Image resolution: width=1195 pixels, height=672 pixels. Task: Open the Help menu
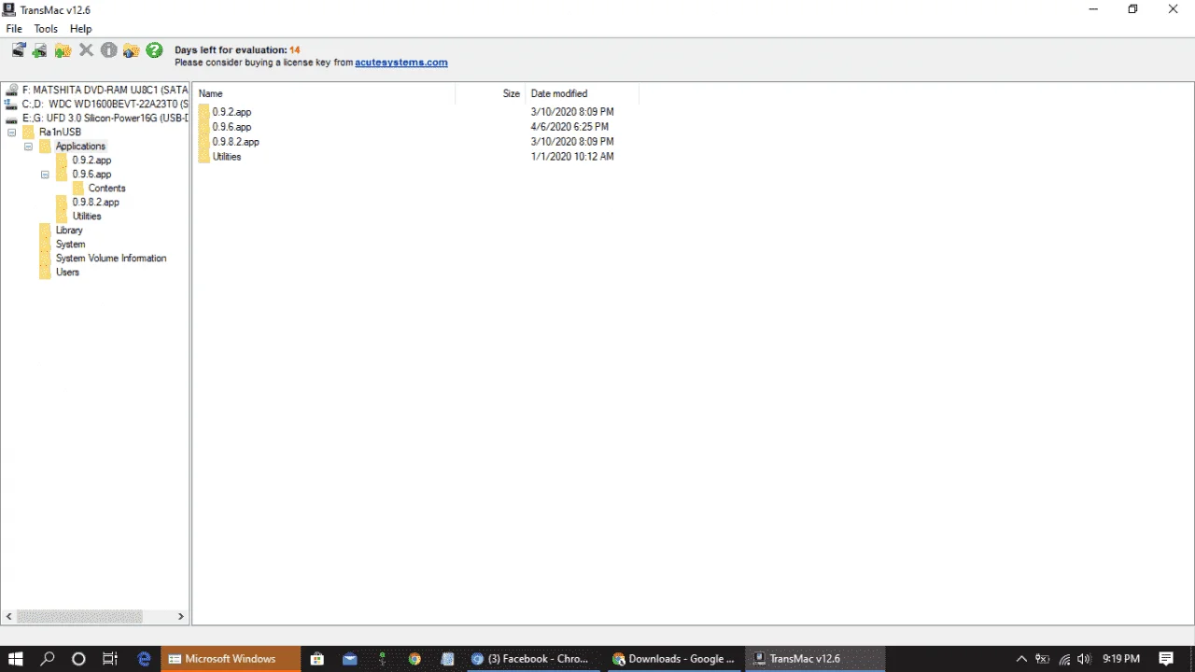click(80, 29)
